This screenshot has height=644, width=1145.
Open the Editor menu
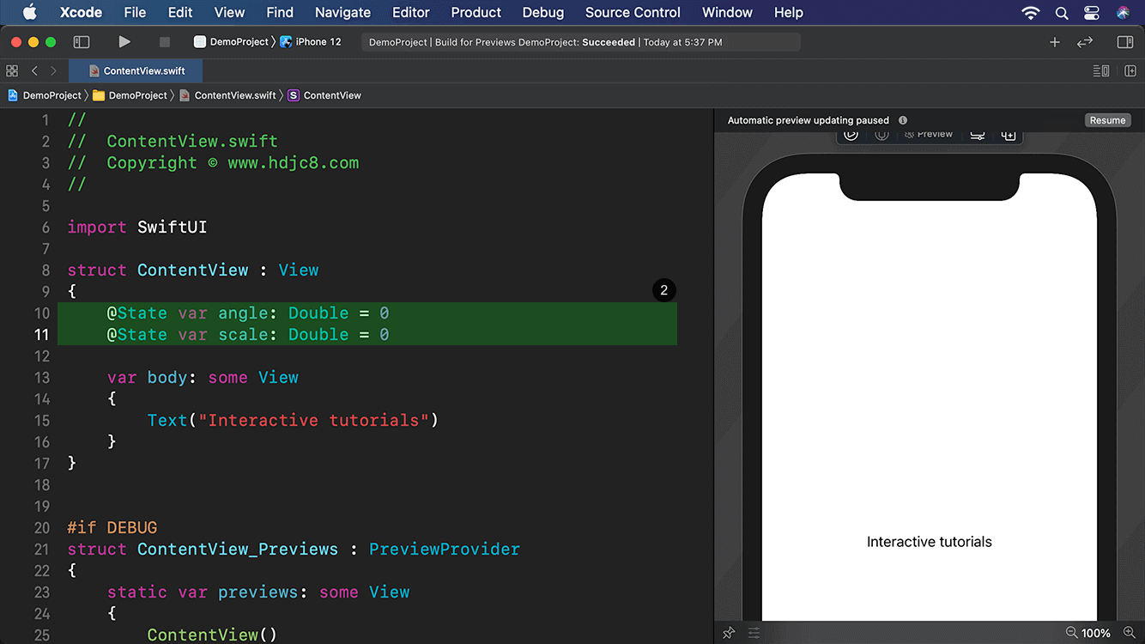[x=410, y=12]
